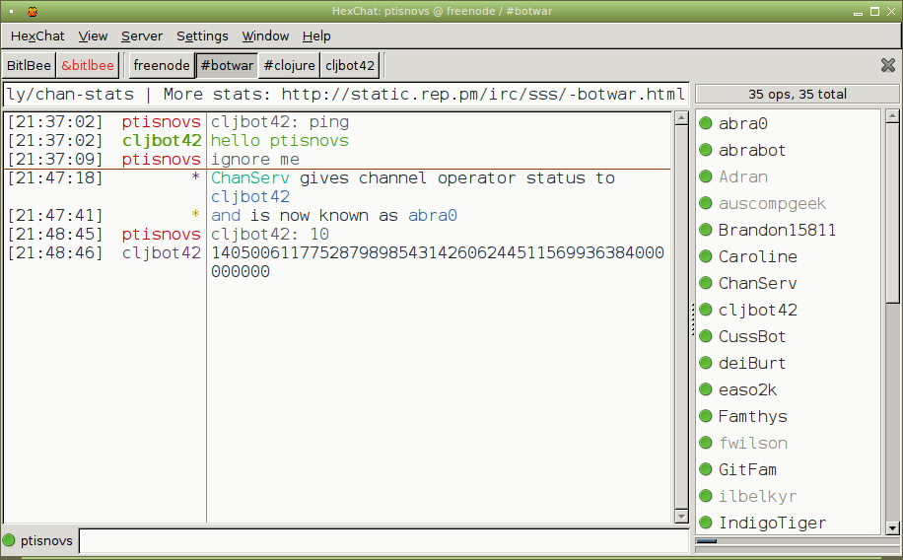Click the 35 ops, 35 total label

798,94
